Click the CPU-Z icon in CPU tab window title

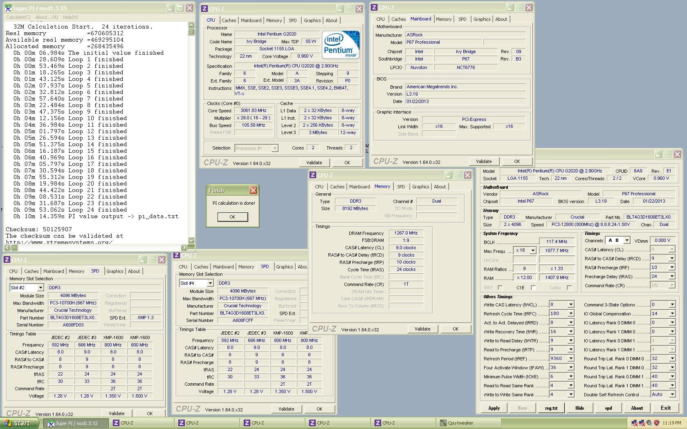click(x=204, y=9)
